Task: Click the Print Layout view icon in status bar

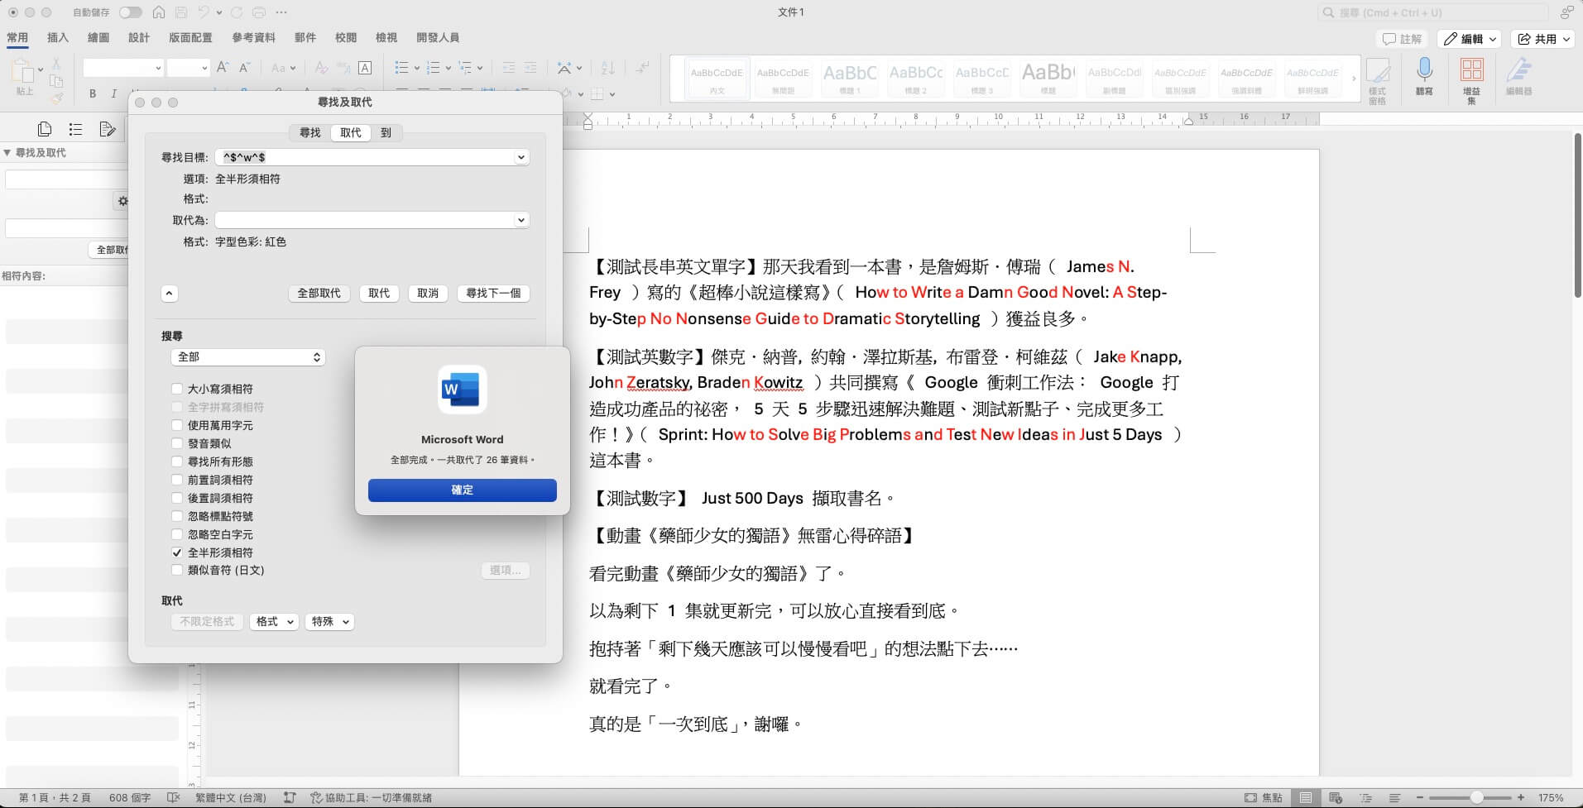Action: 1305,798
